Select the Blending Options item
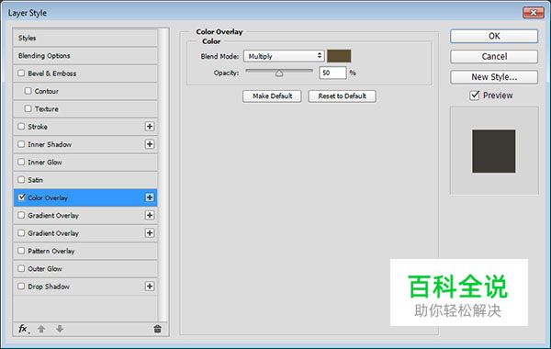Screen dimensions: 551x349 [x=85, y=55]
